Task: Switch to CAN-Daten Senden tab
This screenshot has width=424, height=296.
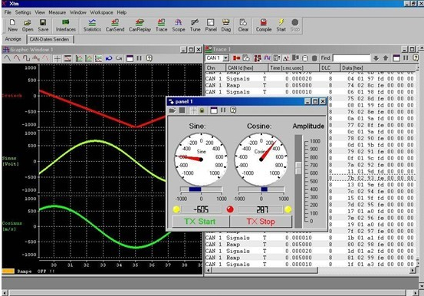Action: tap(49, 39)
